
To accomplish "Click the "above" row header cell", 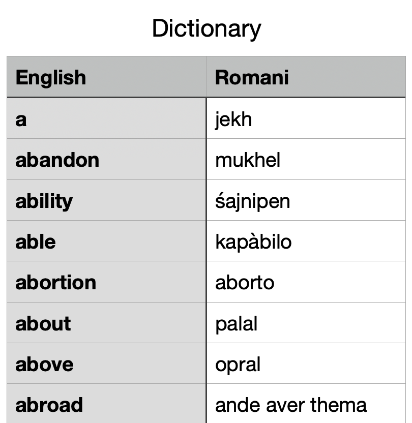I will [106, 364].
